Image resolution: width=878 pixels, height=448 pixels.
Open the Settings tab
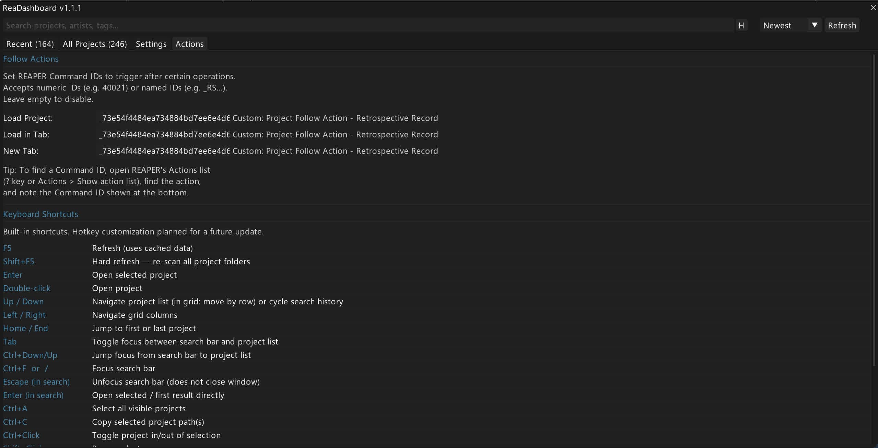click(x=151, y=44)
